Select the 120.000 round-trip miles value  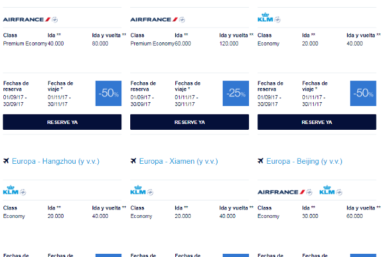point(229,44)
